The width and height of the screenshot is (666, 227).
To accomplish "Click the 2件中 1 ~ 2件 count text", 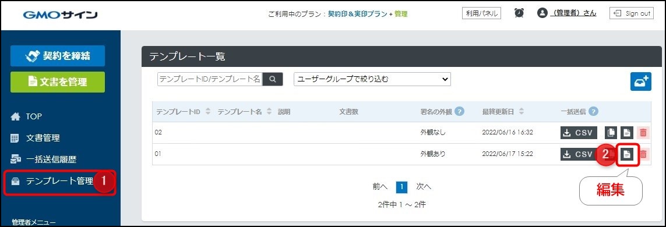I will [402, 204].
